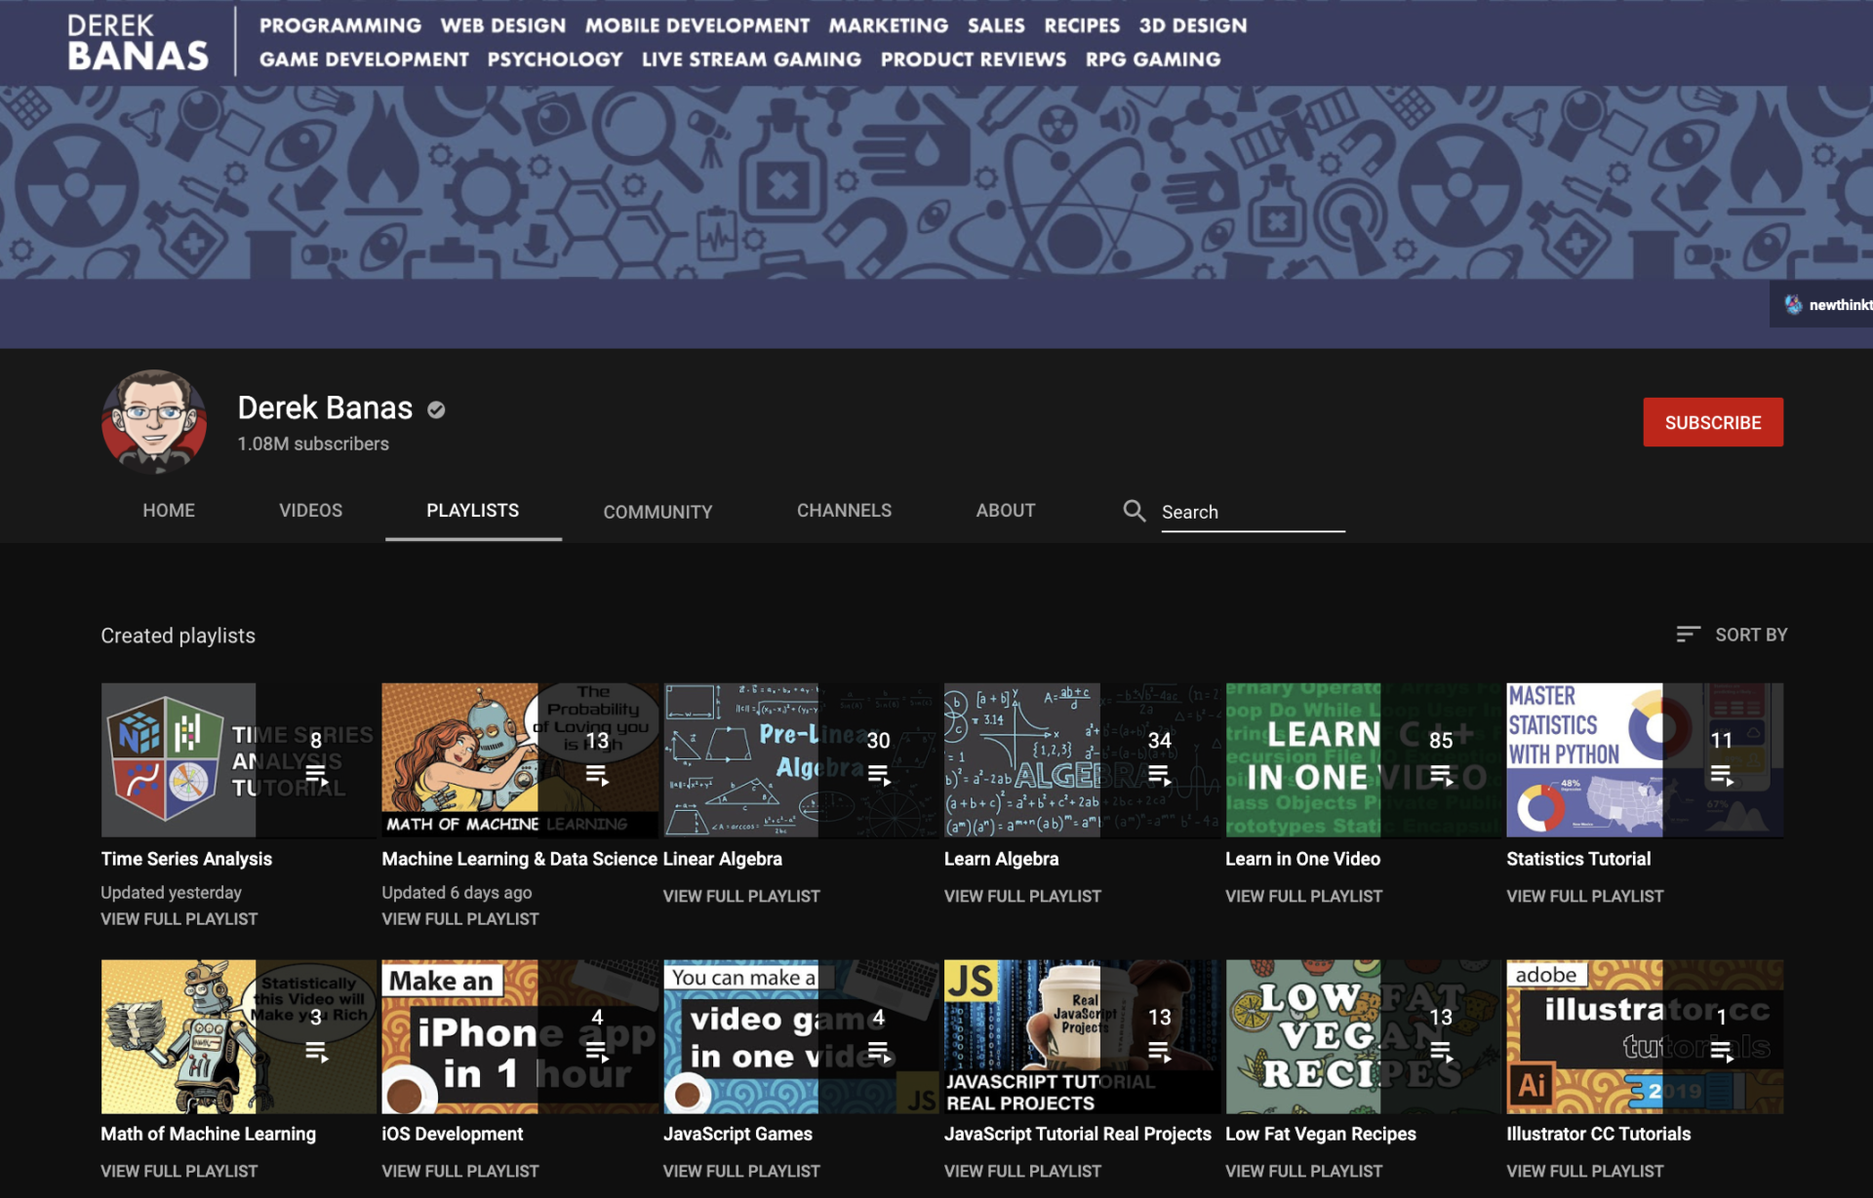Click the search input field
This screenshot has height=1198, width=1873.
tap(1252, 511)
